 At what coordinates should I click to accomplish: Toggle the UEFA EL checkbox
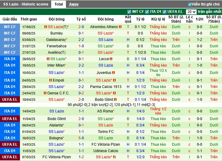(x=165, y=12)
